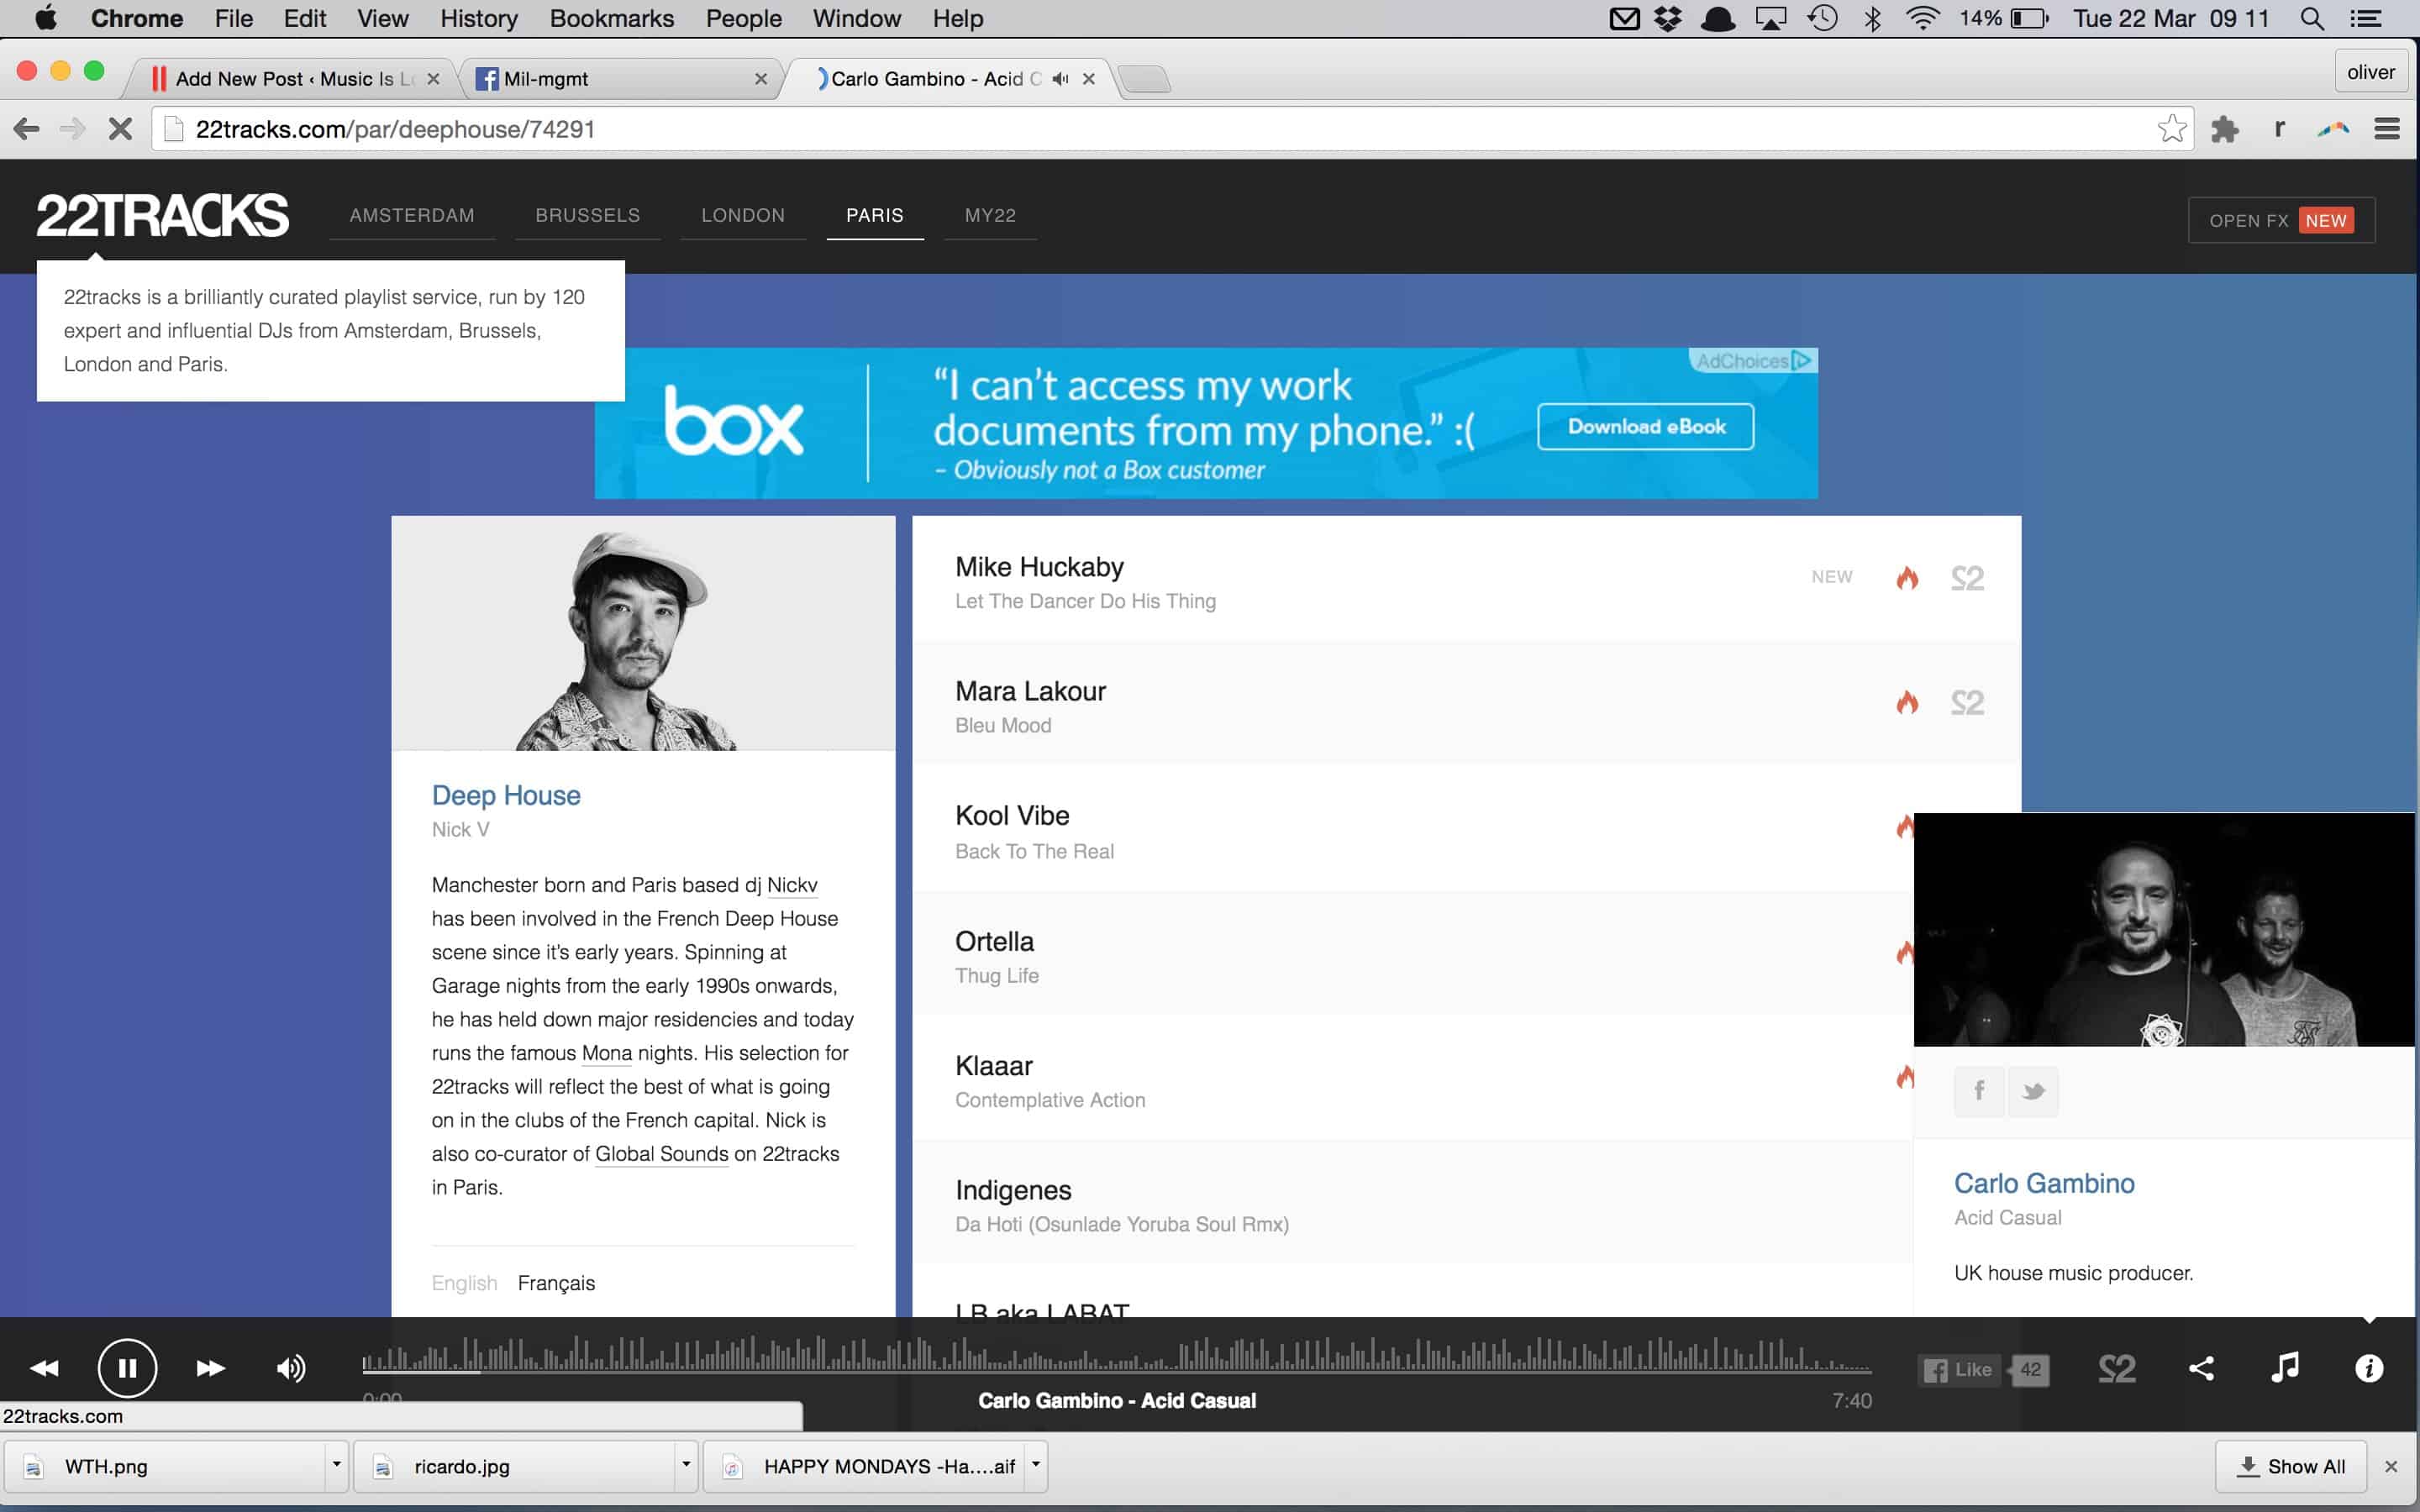
Task: Open AdChoices icon on banner
Action: pos(1802,360)
